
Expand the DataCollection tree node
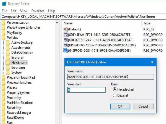pyautogui.click(x=3, y=53)
